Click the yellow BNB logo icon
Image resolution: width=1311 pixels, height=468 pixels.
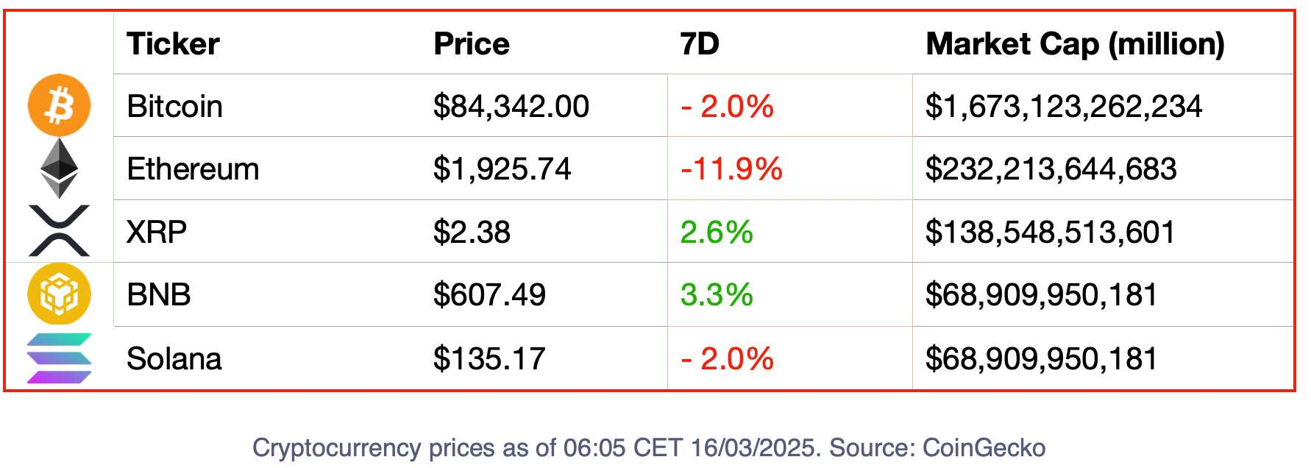[59, 294]
